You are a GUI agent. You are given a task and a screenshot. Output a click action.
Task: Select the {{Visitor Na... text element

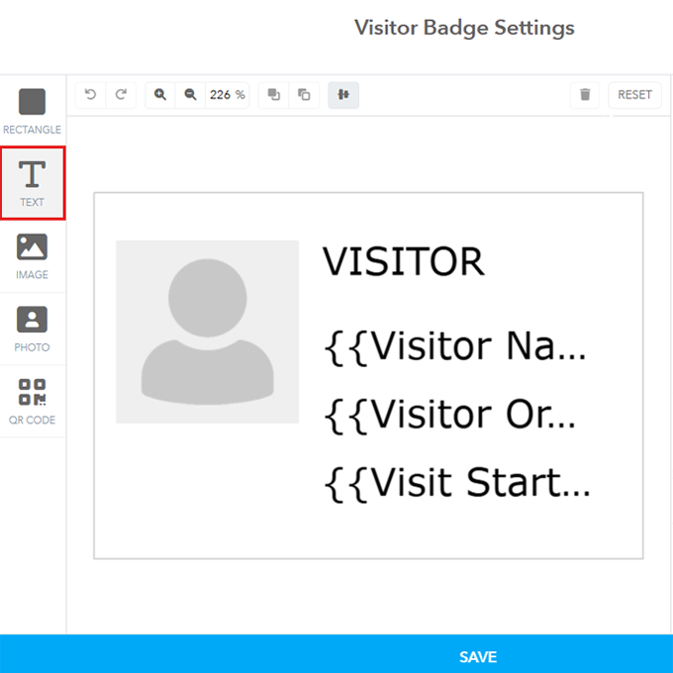coord(455,346)
